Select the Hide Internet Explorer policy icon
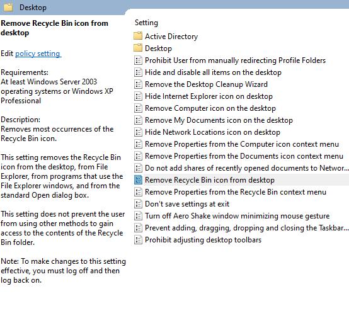The width and height of the screenshot is (349, 323). (x=138, y=96)
